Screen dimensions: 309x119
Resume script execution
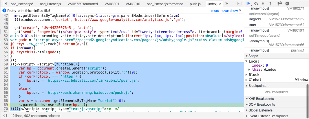(248, 3)
